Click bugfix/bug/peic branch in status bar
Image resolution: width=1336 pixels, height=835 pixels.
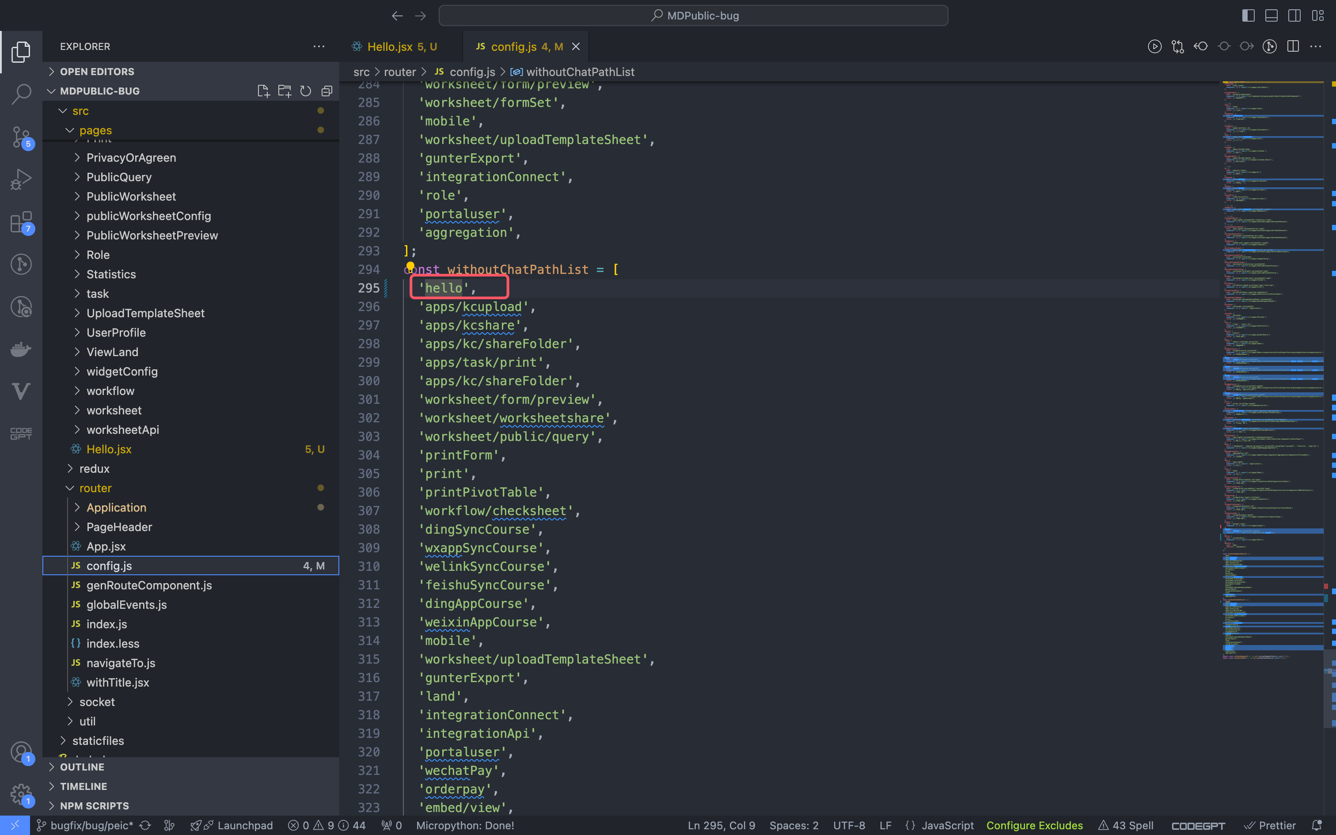click(x=85, y=825)
